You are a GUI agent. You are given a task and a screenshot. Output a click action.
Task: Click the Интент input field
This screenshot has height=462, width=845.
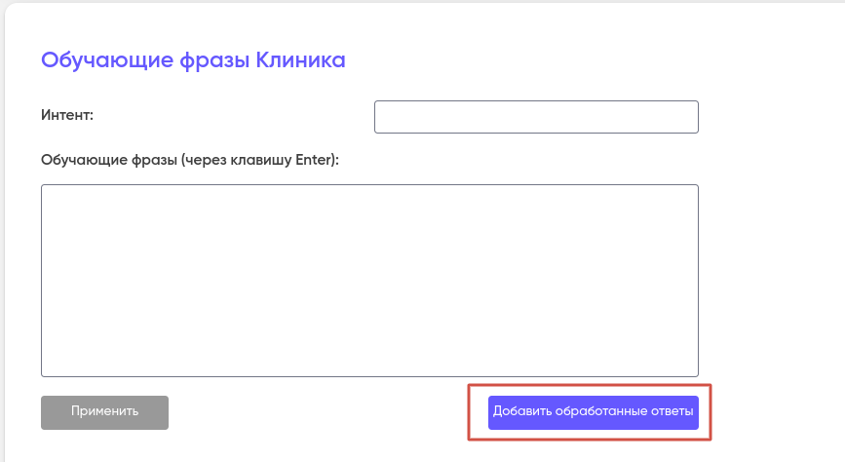point(536,116)
